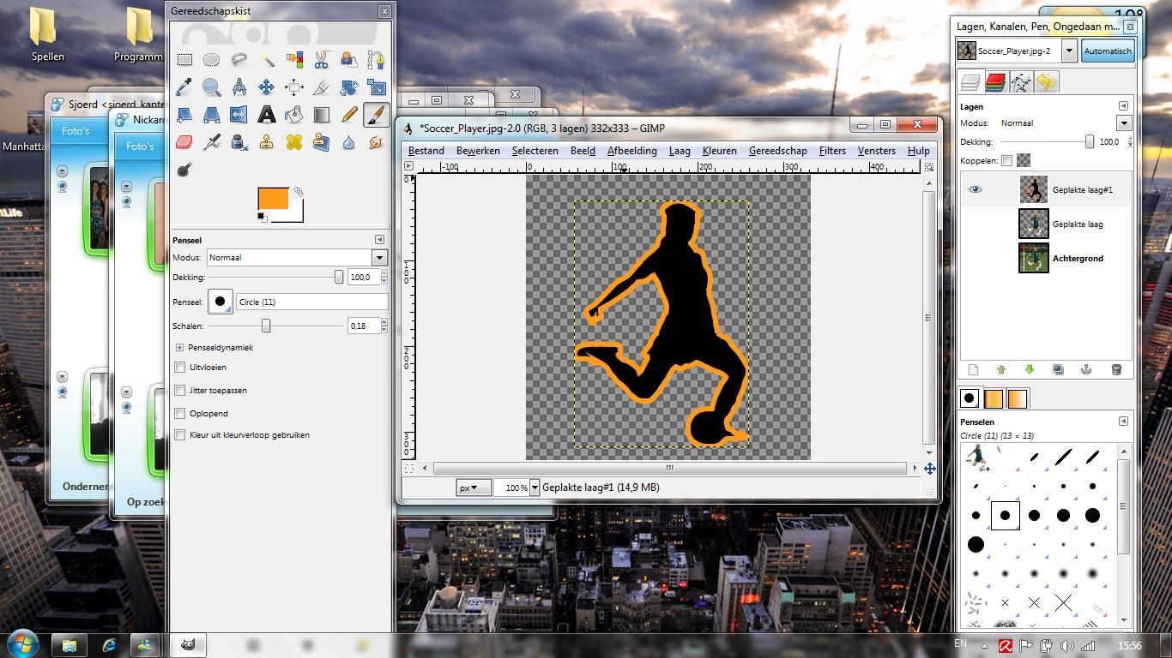Switch to the Undo History tab
This screenshot has height=658, width=1172.
1046,82
